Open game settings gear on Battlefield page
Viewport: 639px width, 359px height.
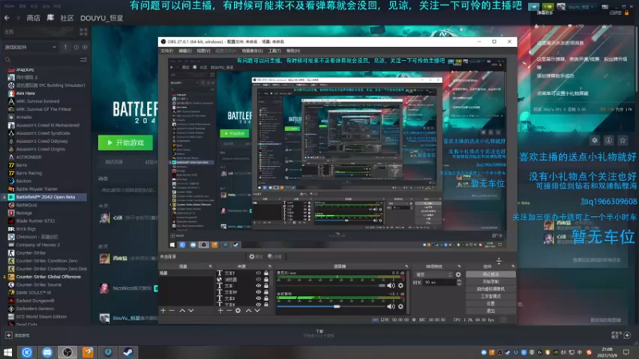594,140
